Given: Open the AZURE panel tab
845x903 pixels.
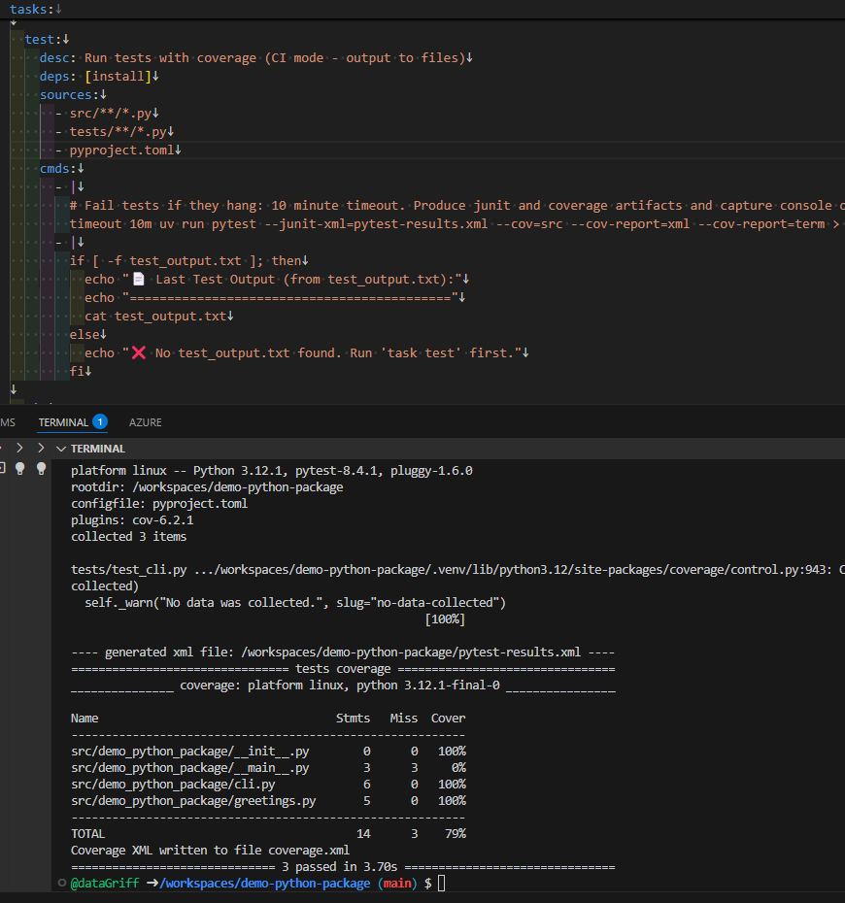Looking at the screenshot, I should coord(145,422).
